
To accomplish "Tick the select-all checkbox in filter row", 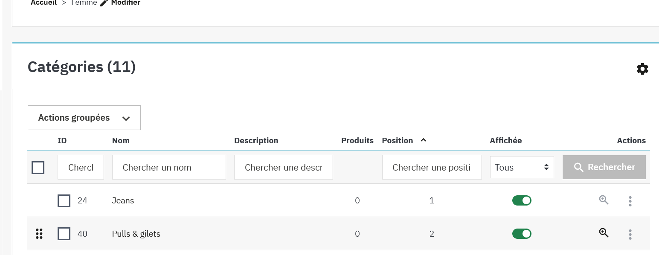I will [38, 168].
